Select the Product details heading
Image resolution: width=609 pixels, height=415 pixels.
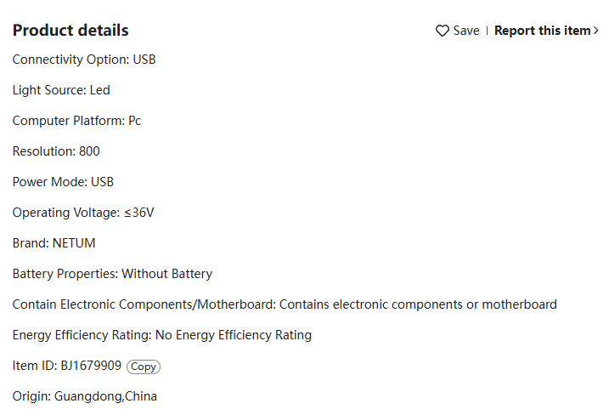(70, 31)
